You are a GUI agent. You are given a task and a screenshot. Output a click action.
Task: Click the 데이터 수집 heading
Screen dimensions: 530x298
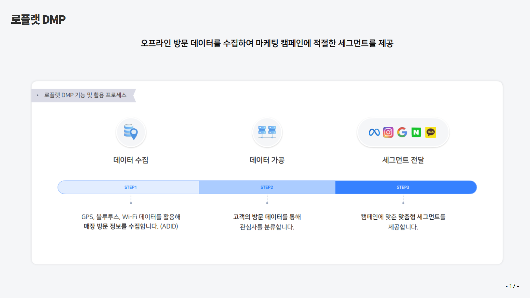[x=131, y=160]
